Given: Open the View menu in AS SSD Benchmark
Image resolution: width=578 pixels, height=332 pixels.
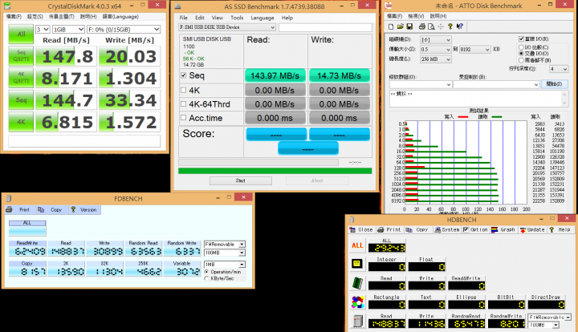Looking at the screenshot, I should 217,18.
